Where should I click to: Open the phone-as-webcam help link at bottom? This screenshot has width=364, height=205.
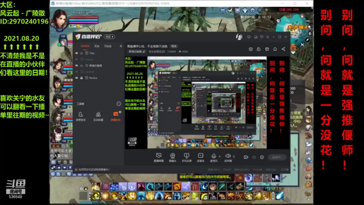(94, 169)
